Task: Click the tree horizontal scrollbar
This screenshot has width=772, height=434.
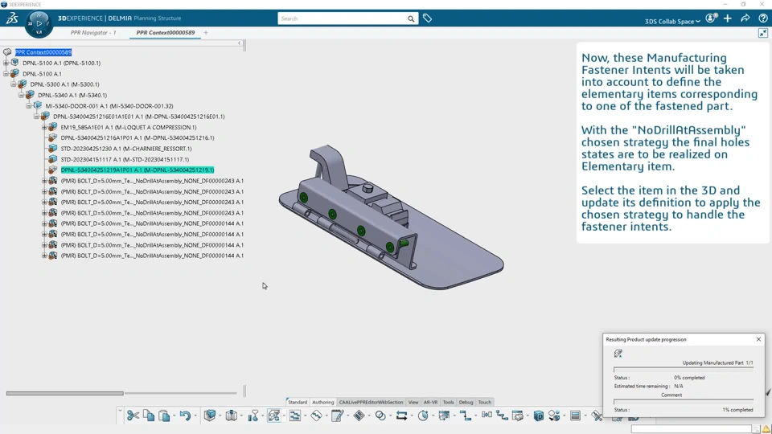Action: [x=65, y=393]
